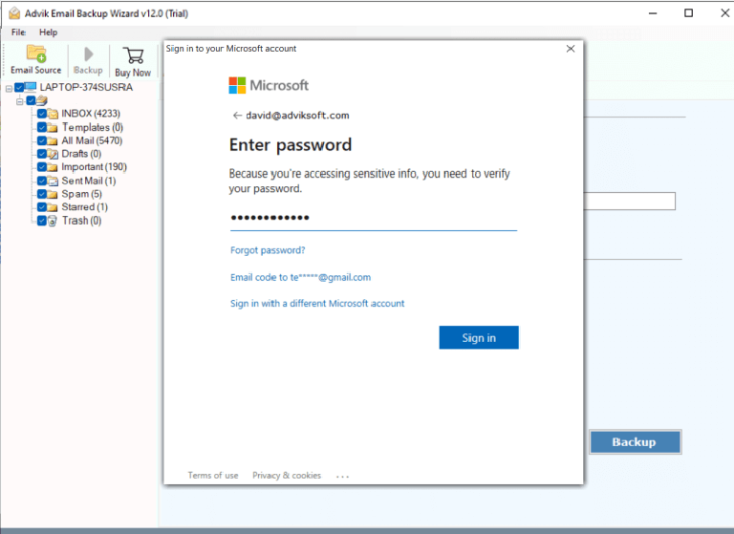Click the Backup play icon in toolbar

(88, 54)
